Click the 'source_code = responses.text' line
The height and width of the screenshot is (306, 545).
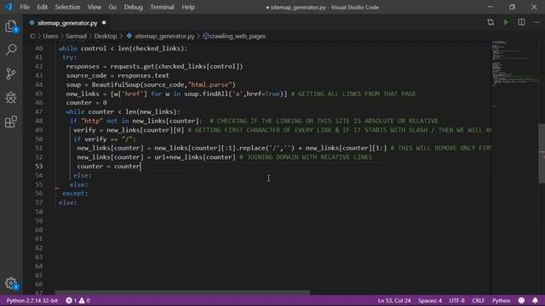coord(118,76)
